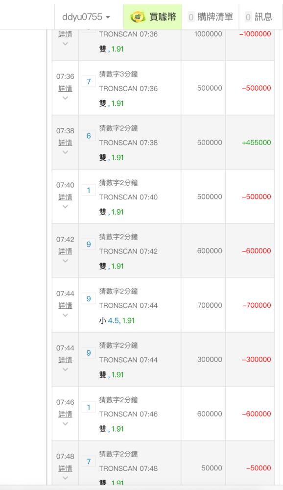Open 詳情 link for the 07:42 bet
The width and height of the screenshot is (283, 490).
coord(65,251)
